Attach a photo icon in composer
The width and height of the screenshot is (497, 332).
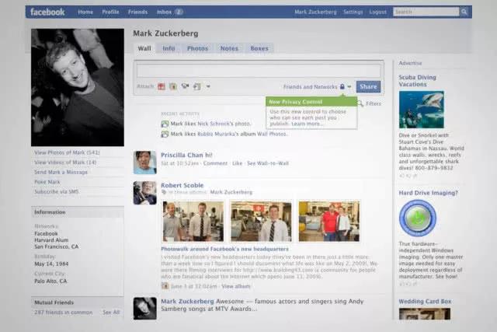[173, 86]
